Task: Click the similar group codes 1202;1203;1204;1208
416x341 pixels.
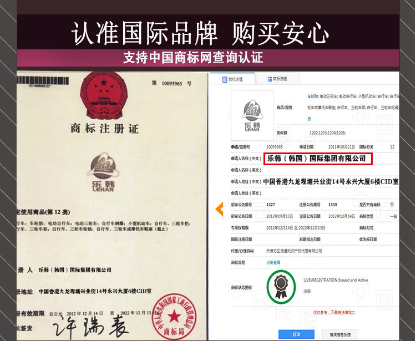Action: 327,133
